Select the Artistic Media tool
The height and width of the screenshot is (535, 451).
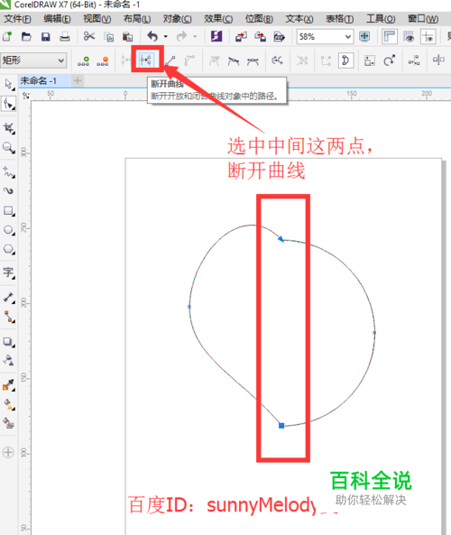coord(8,191)
